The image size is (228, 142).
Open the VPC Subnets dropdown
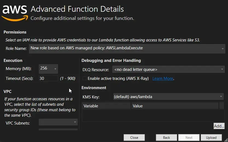click(58, 122)
